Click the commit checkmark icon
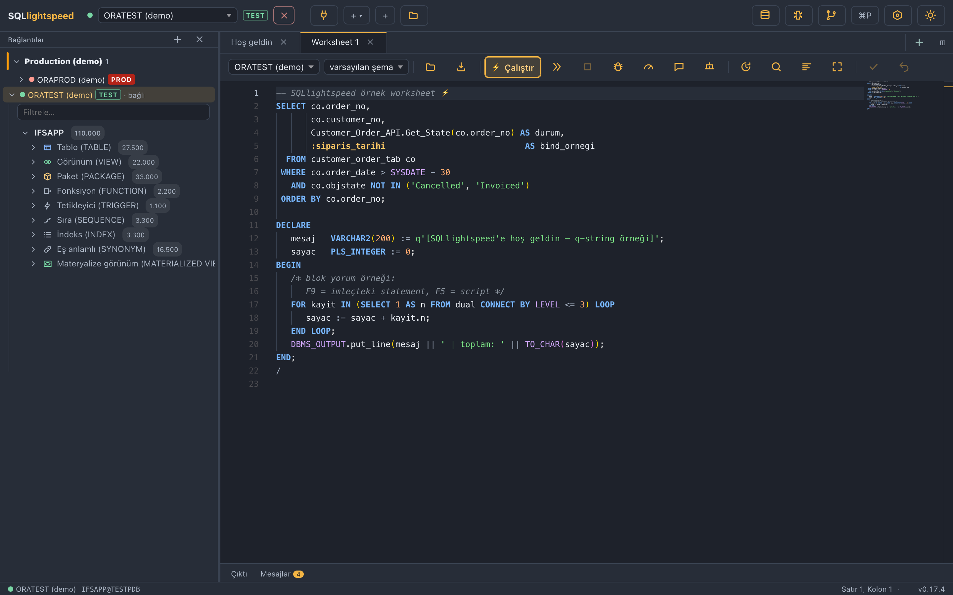 [874, 67]
